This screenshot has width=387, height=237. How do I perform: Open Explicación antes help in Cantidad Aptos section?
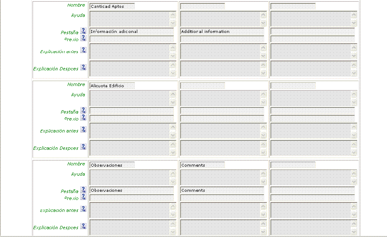(x=83, y=50)
